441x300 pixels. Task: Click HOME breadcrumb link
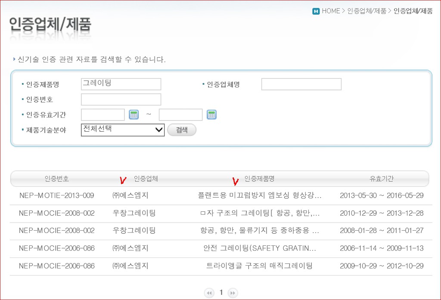pyautogui.click(x=331, y=11)
